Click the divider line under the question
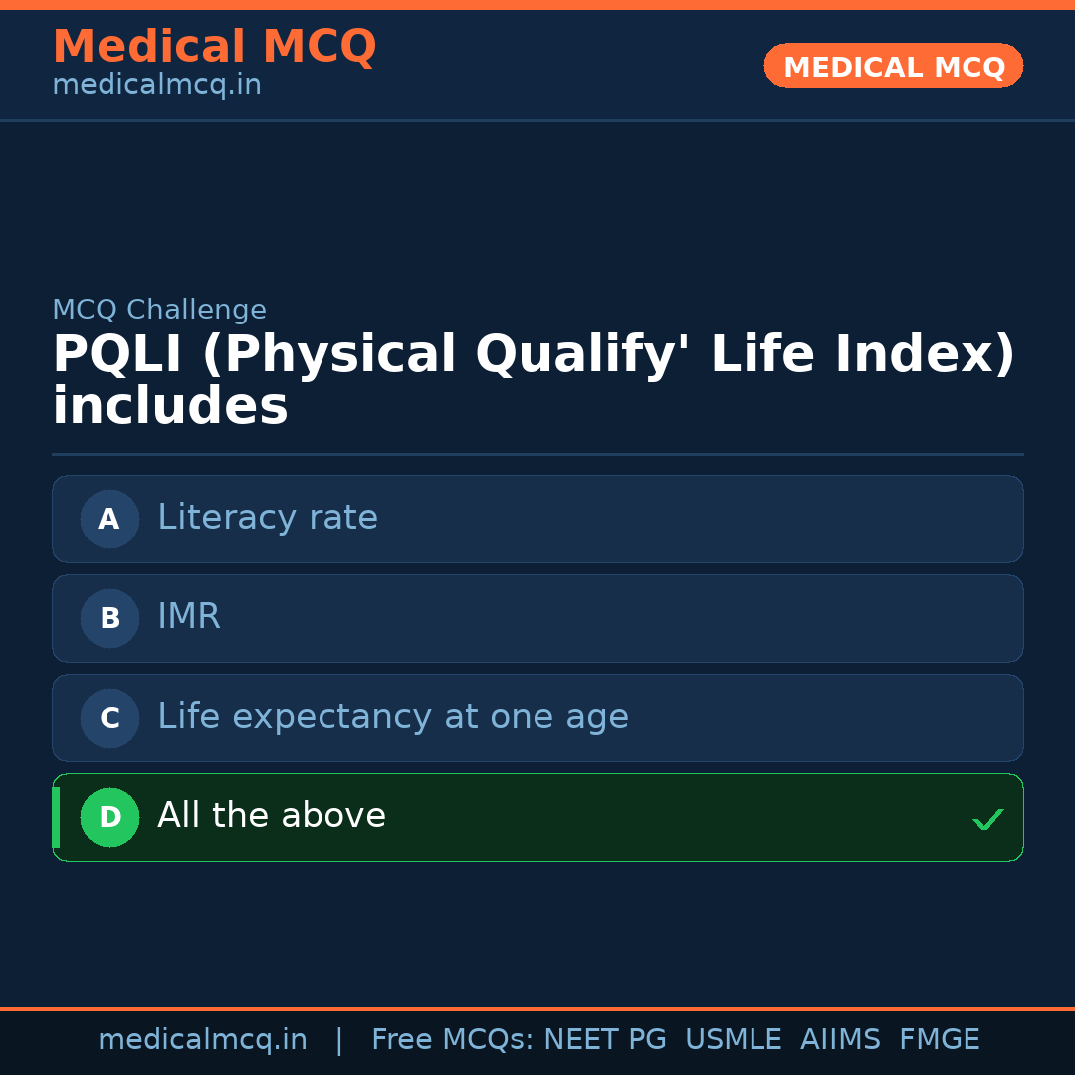 click(x=537, y=455)
